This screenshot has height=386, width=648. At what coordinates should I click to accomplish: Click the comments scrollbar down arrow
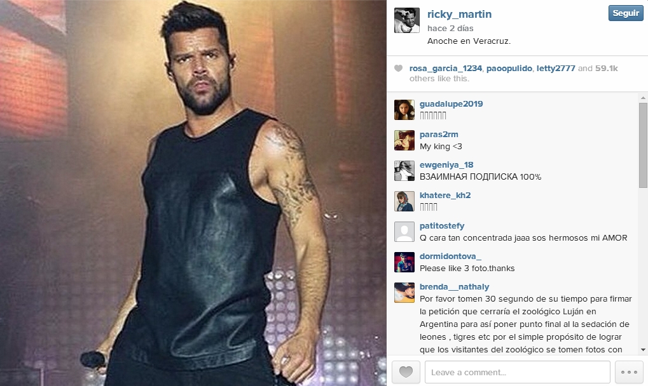[643, 350]
